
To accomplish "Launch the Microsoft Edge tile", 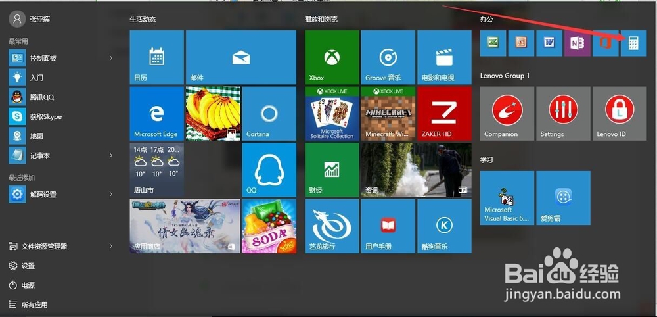I will (x=157, y=113).
